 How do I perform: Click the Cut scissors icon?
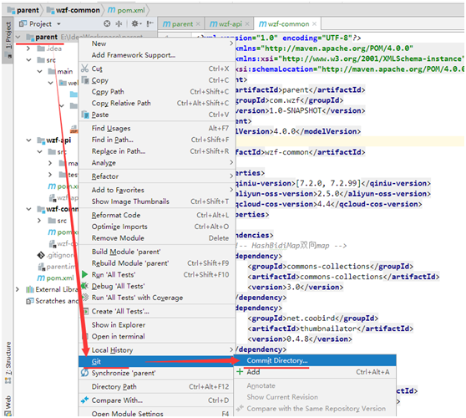tap(84, 69)
